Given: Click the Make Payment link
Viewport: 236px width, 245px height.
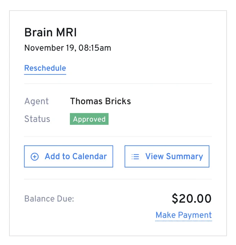Looking at the screenshot, I should tap(184, 215).
